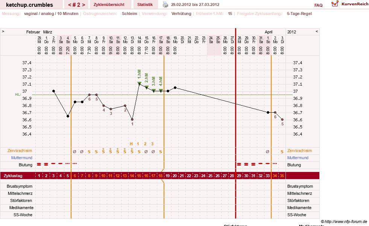Screen dimensions: 369x226
Task: Click the S mucus symbol on cycle day 35
Action: [282, 152]
